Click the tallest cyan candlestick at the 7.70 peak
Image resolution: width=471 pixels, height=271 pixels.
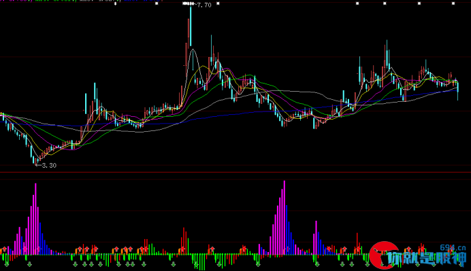[x=191, y=26]
